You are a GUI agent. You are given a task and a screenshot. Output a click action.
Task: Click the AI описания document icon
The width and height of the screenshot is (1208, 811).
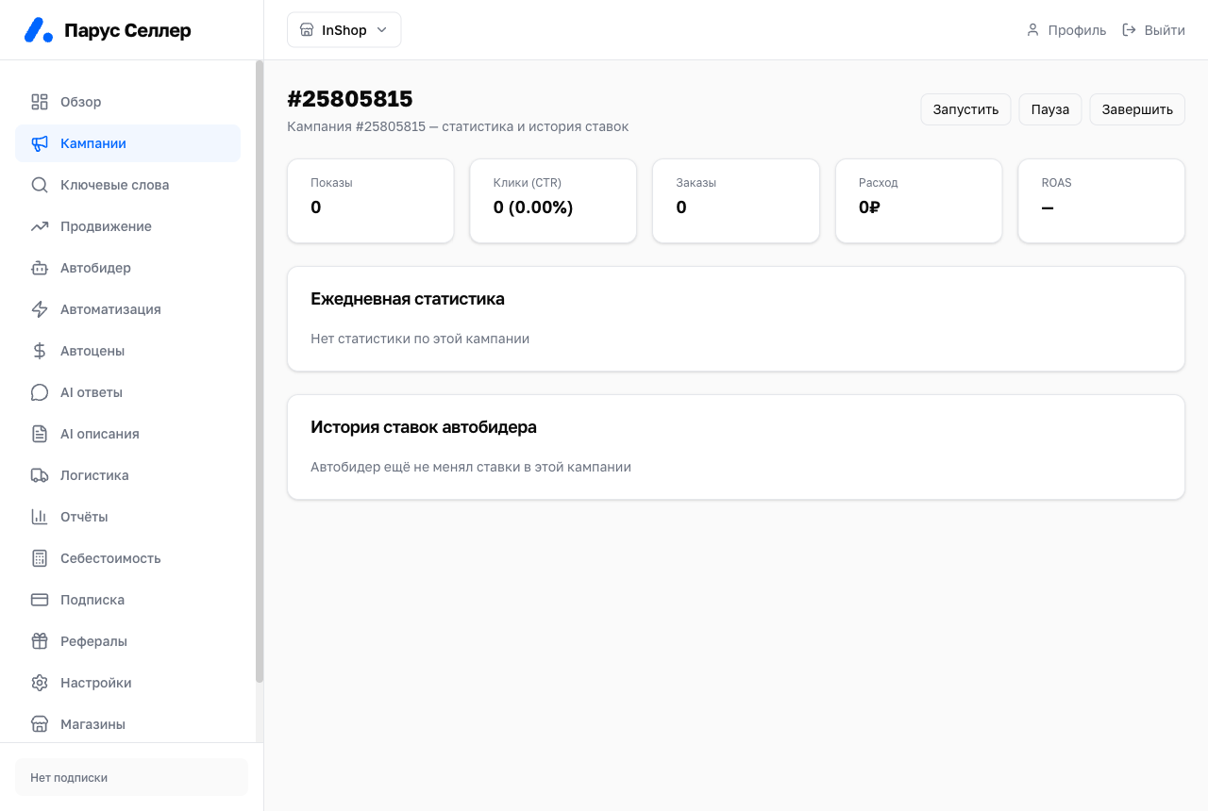point(40,434)
